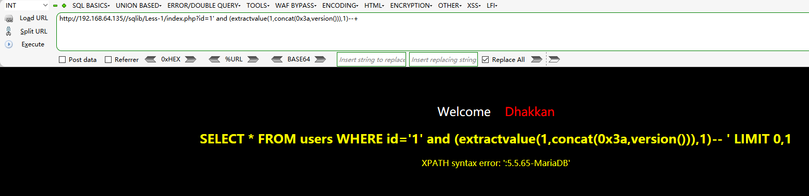The height and width of the screenshot is (196, 809).
Task: Click the Split URL button label
Action: [34, 31]
